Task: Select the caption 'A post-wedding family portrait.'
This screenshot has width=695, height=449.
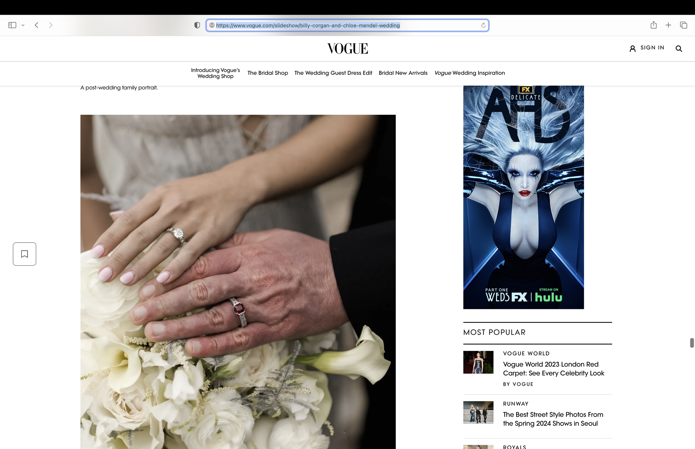Action: click(x=119, y=88)
